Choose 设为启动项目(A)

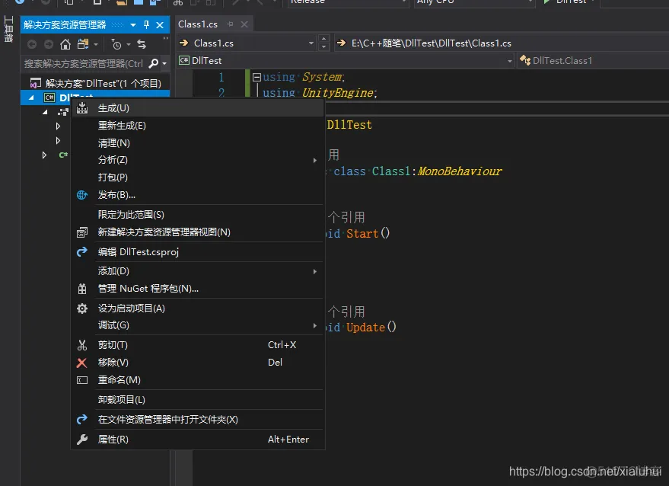coord(197,309)
